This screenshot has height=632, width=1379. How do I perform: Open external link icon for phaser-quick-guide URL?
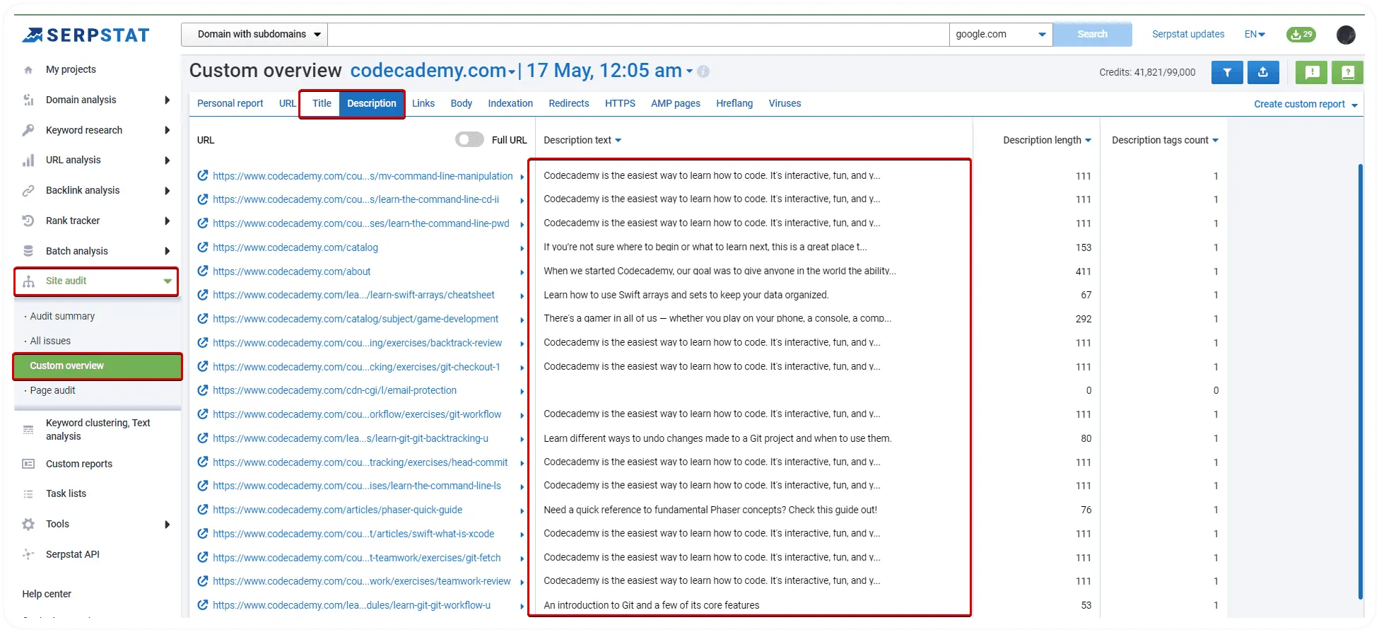(x=203, y=510)
